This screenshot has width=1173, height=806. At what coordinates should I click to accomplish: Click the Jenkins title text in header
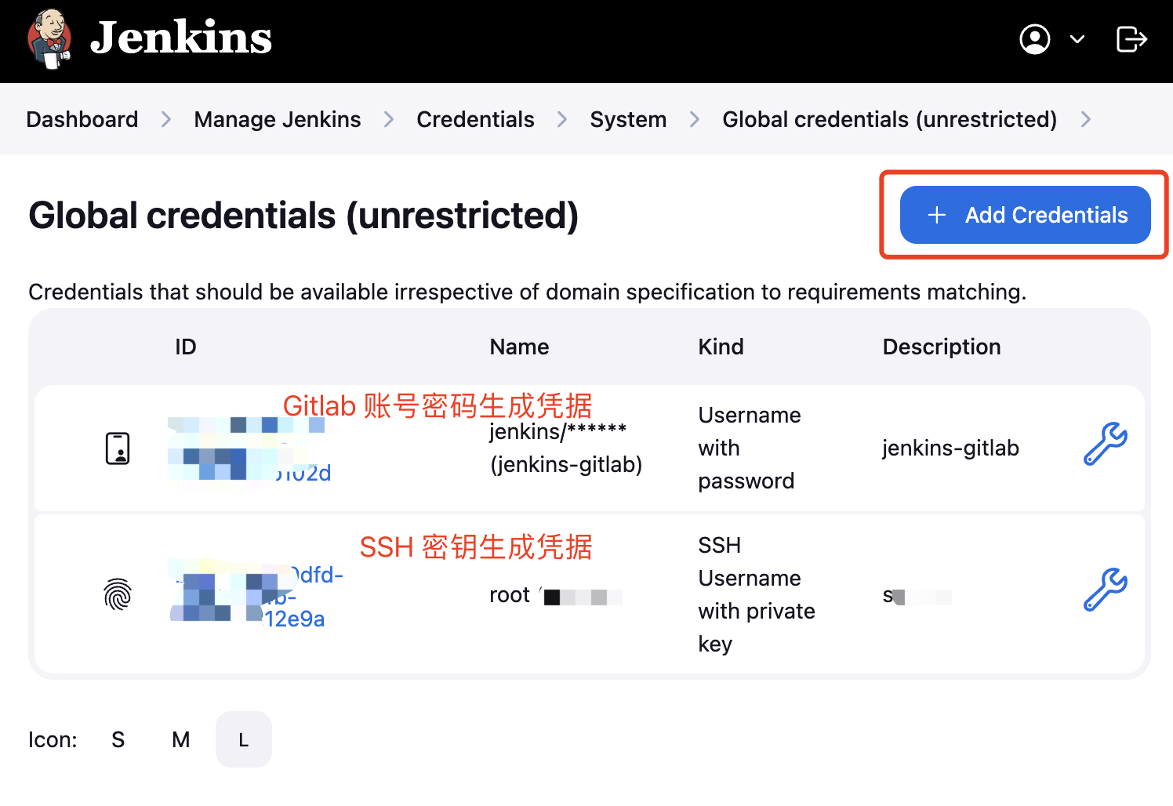(181, 38)
